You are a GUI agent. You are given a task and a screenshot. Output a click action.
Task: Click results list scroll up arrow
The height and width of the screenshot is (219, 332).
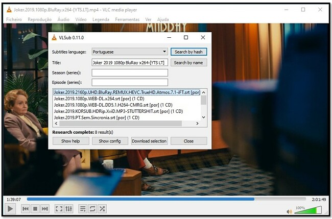point(203,92)
